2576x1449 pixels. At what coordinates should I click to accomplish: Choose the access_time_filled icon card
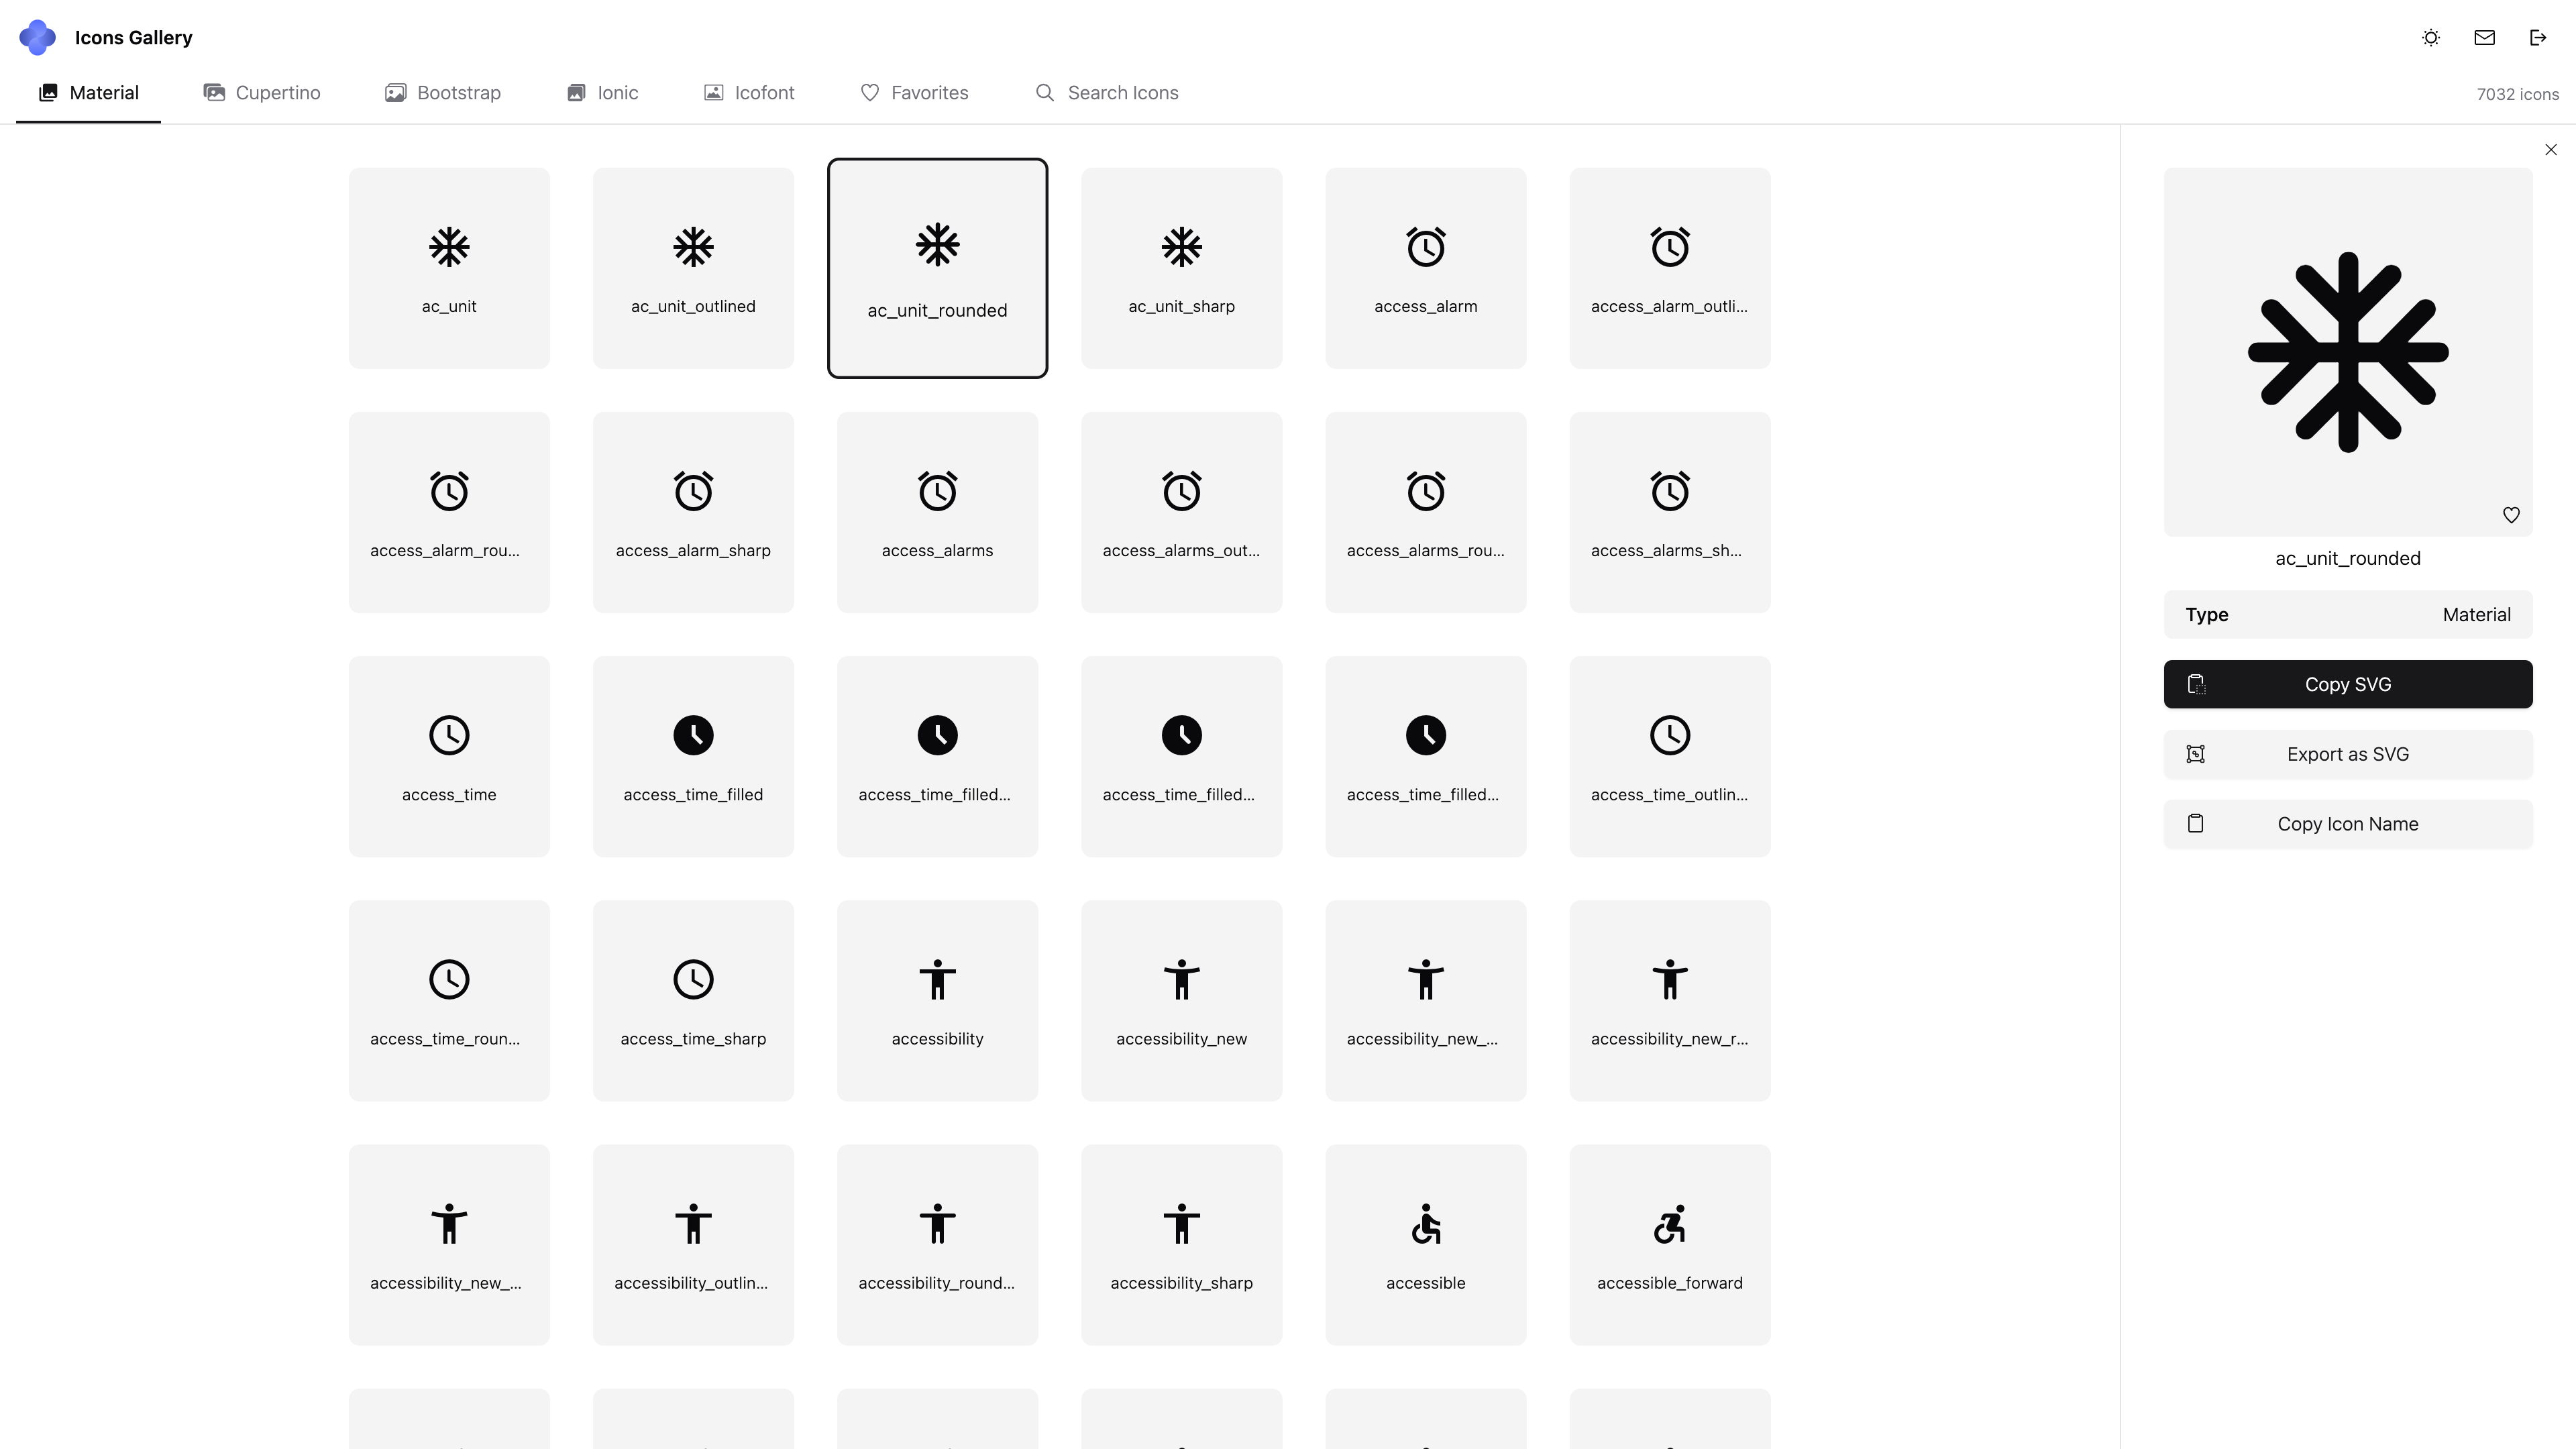tap(693, 756)
